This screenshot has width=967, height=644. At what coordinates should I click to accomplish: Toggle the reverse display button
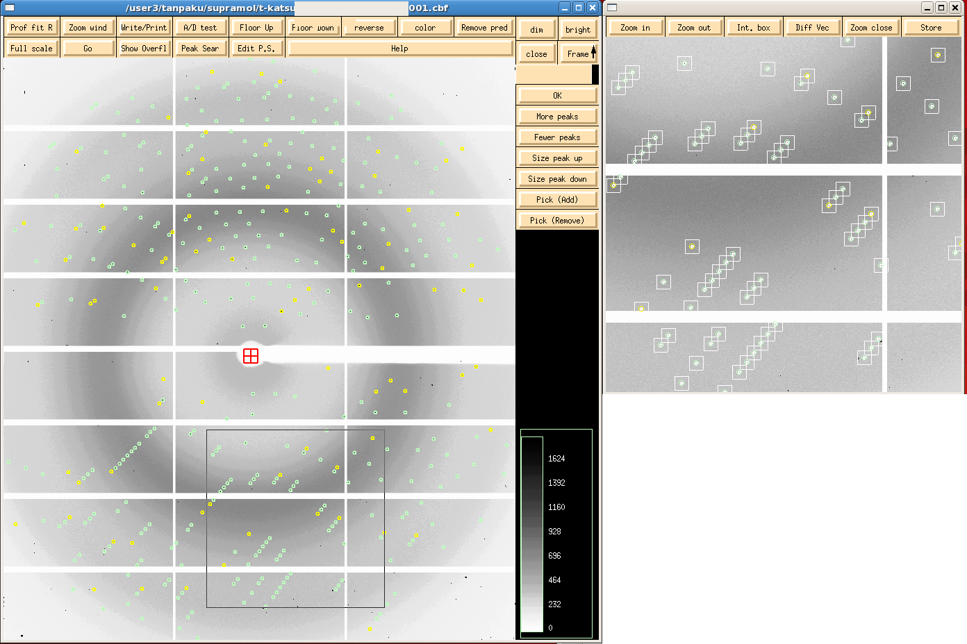pyautogui.click(x=369, y=28)
